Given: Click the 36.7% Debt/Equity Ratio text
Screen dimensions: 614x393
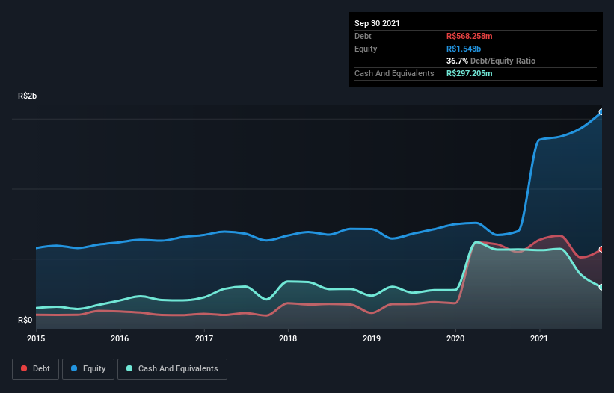Looking at the screenshot, I should click(x=491, y=61).
